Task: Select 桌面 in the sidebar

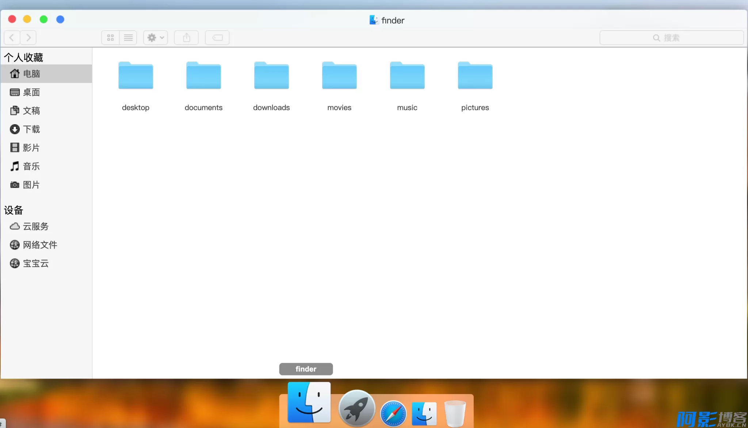Action: 31,92
